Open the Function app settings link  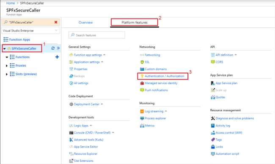click(88, 55)
